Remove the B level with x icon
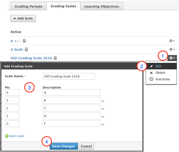Viewport: 179px width, 152px height. (x=103, y=101)
